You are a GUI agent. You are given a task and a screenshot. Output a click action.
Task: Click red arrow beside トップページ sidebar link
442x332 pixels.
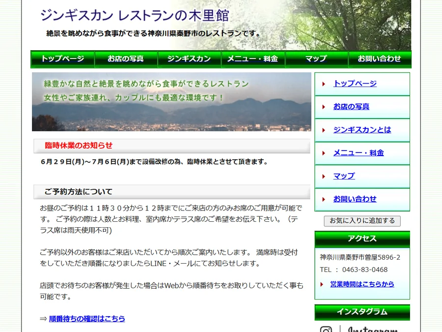pos(324,84)
